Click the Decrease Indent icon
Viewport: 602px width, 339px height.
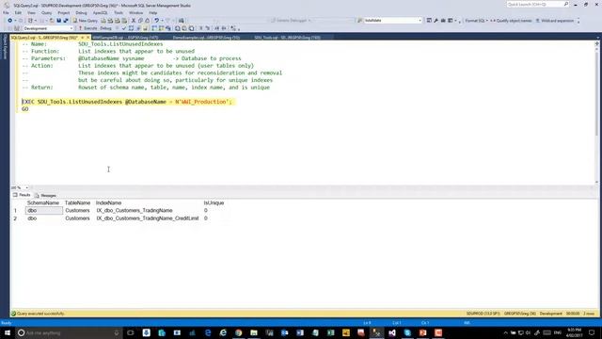click(217, 28)
